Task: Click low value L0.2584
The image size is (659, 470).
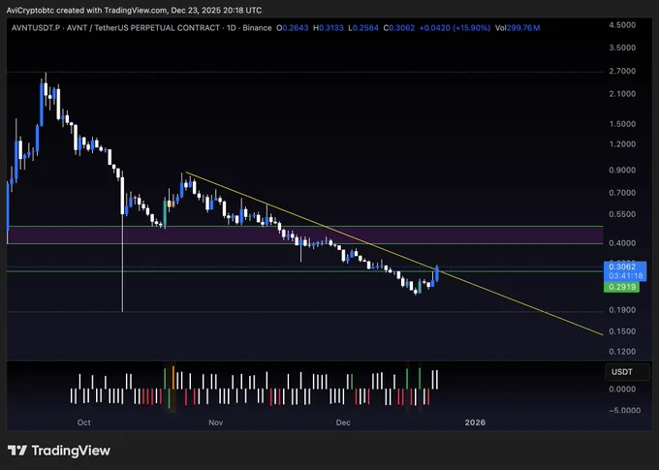Action: click(x=363, y=28)
